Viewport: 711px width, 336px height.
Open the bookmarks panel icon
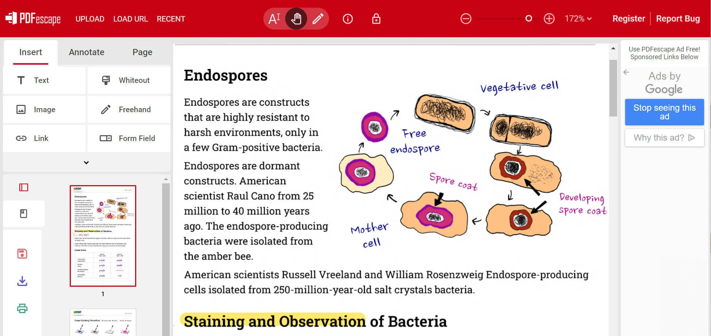pyautogui.click(x=24, y=214)
